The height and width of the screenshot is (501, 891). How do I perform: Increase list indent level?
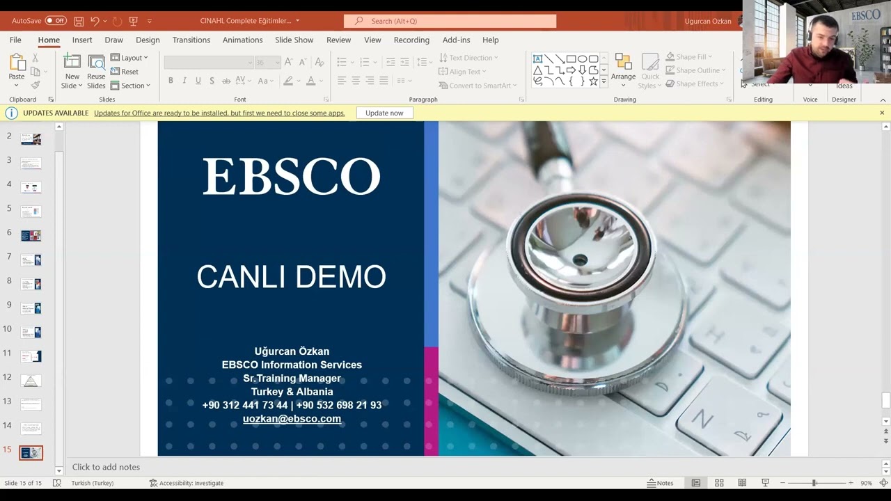click(404, 62)
